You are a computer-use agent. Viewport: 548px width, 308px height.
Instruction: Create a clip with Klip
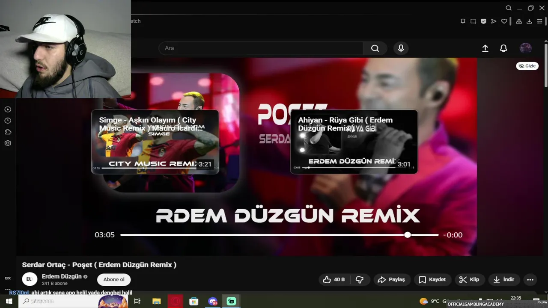click(x=469, y=279)
